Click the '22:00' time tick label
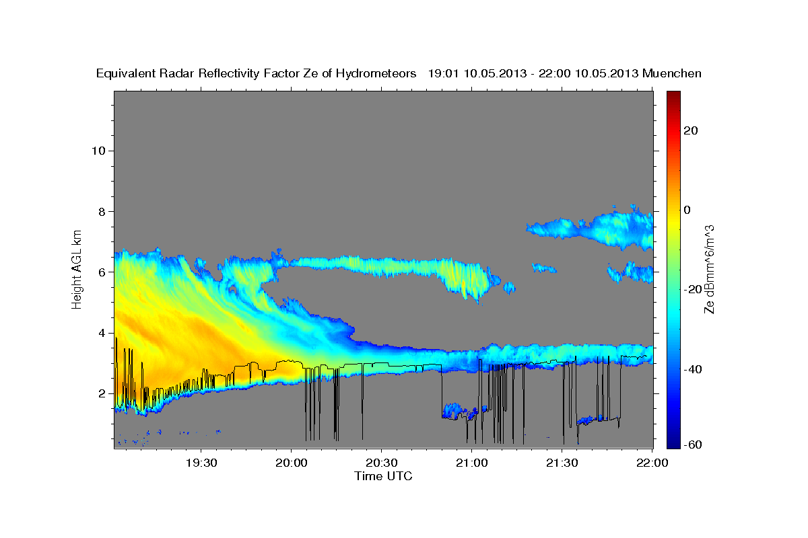 coord(652,463)
